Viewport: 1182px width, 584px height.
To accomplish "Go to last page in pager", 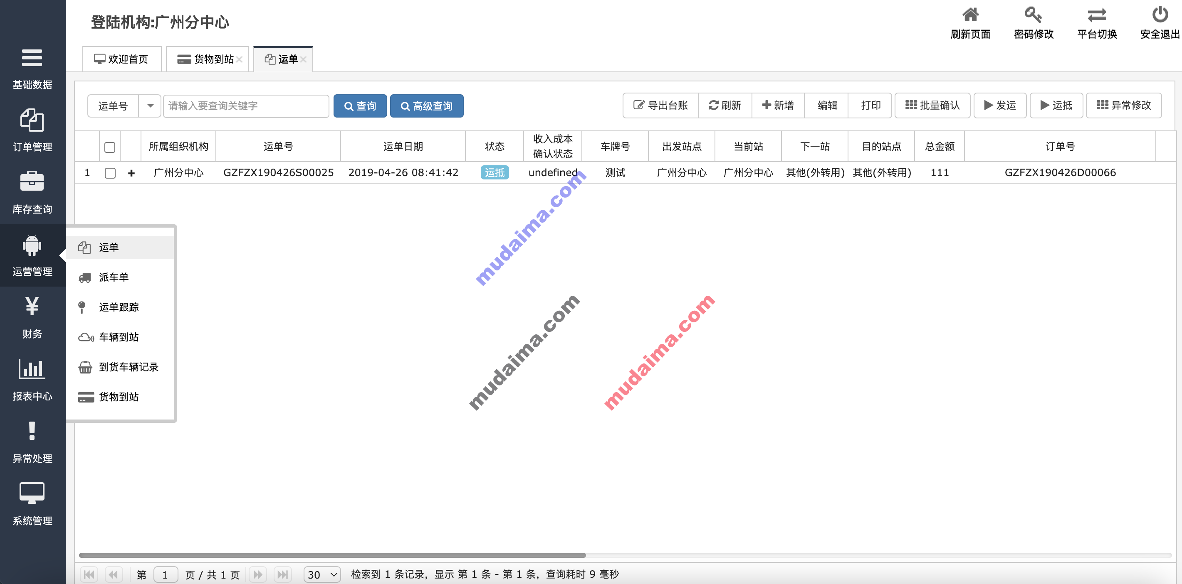I will (x=283, y=574).
